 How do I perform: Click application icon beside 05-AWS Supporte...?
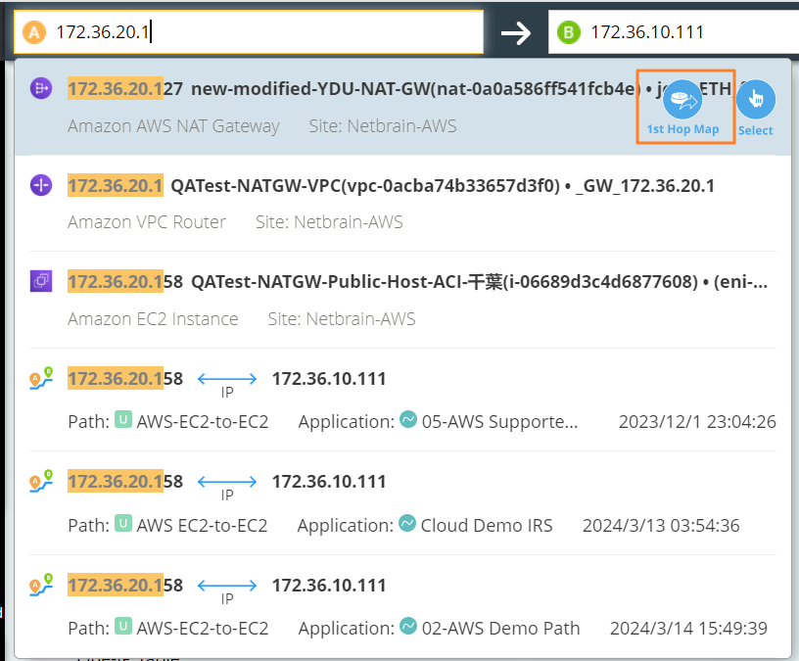click(408, 419)
